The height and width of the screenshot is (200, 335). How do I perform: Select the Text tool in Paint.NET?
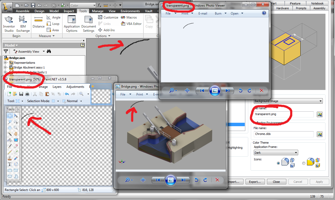(x=10, y=164)
